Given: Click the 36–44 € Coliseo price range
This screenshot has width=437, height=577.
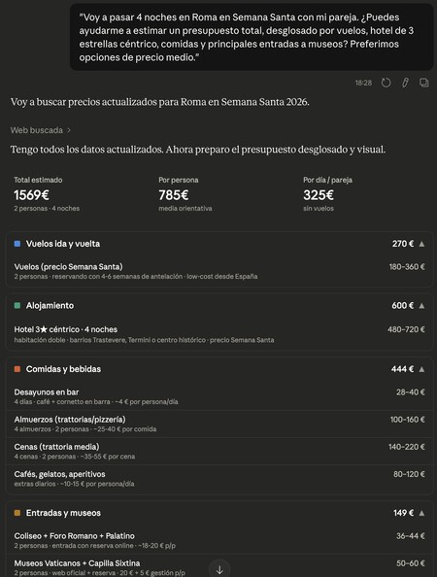Looking at the screenshot, I should [x=411, y=536].
